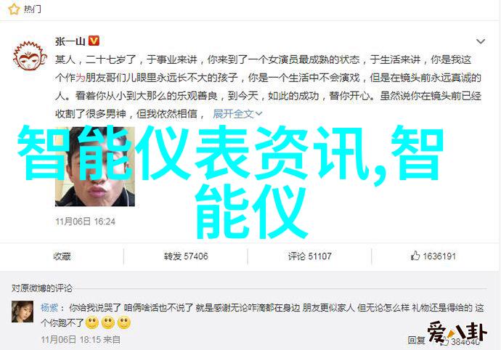Click the first smiley emoji in comment
The image size is (501, 350).
[92, 323]
